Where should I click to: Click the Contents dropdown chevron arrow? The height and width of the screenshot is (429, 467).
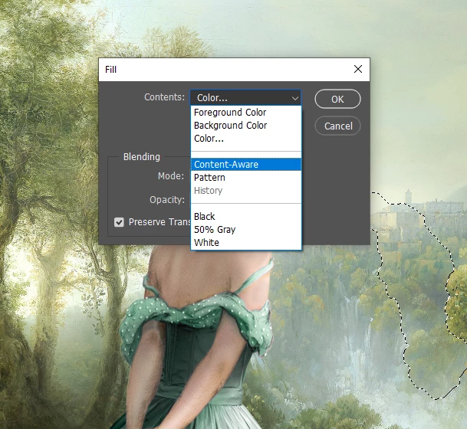tap(295, 98)
